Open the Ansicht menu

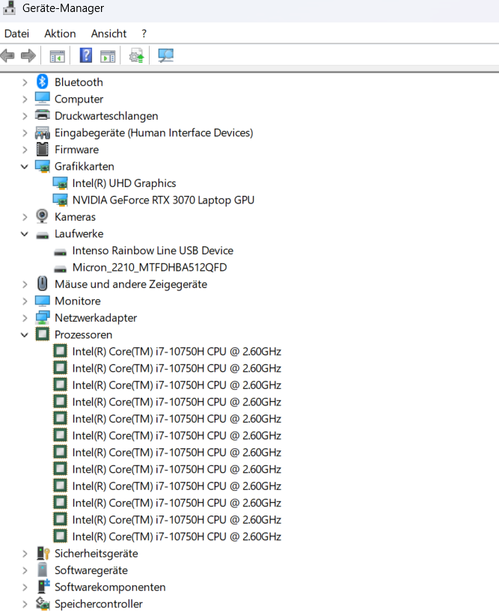108,34
